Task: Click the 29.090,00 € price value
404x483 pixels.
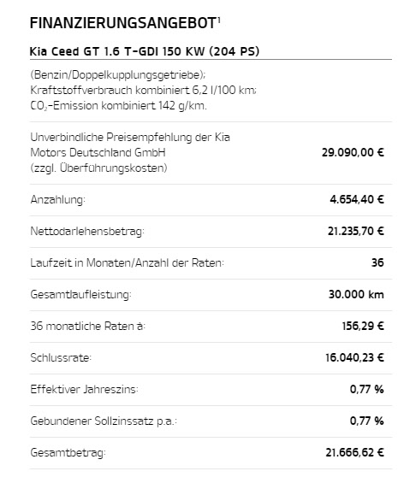Action: [353, 152]
